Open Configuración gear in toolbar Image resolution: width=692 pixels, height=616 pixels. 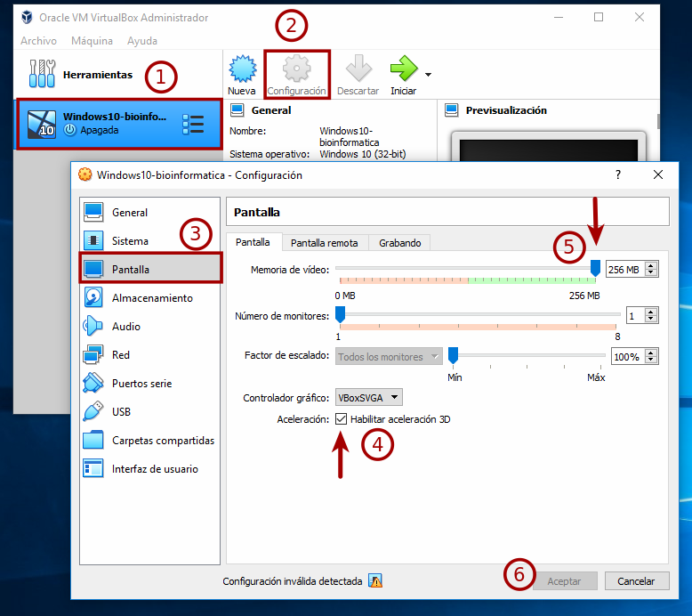pos(296,74)
